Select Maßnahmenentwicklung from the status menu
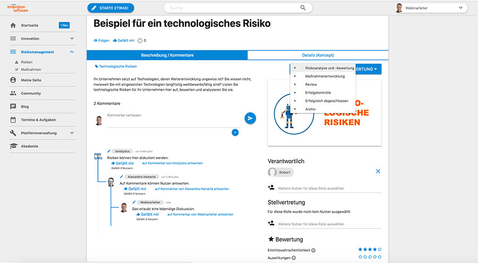The image size is (478, 263). (x=325, y=76)
